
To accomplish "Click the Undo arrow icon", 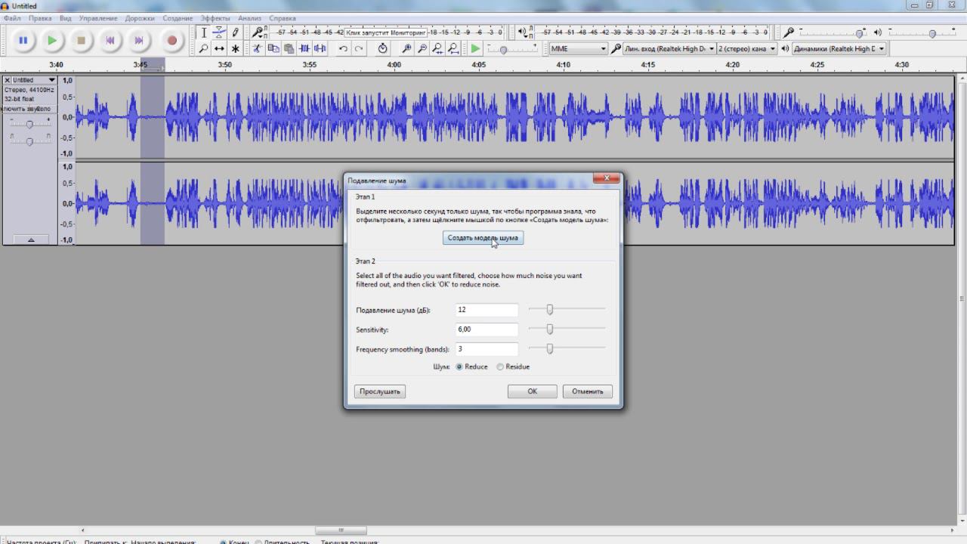I will pyautogui.click(x=343, y=48).
